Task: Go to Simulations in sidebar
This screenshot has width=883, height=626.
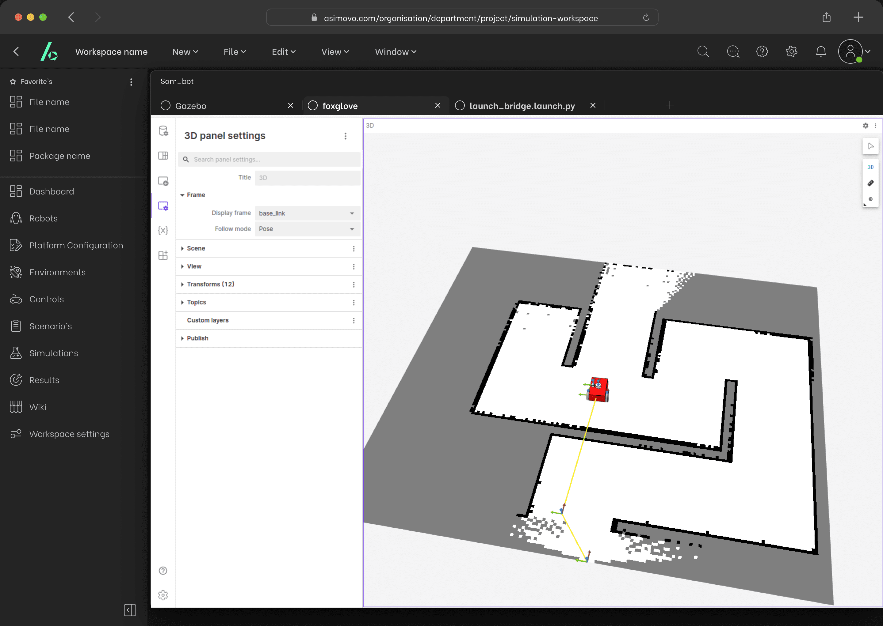Action: [x=54, y=353]
